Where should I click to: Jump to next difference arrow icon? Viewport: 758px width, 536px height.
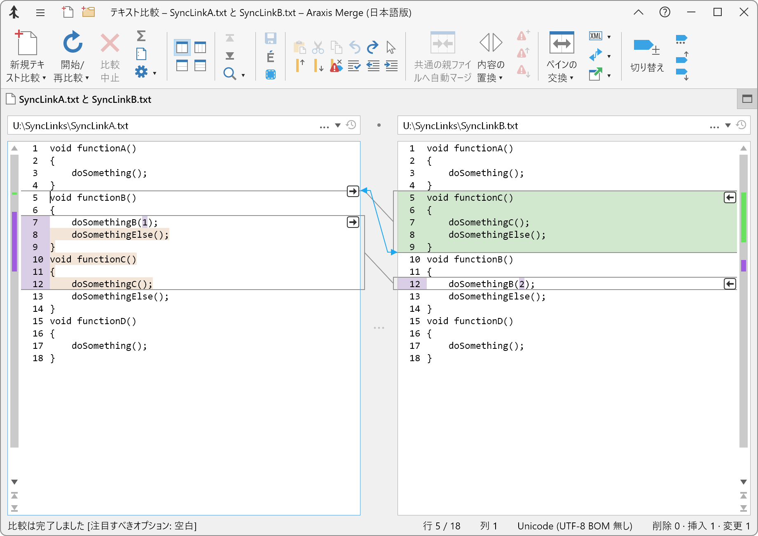pyautogui.click(x=230, y=56)
